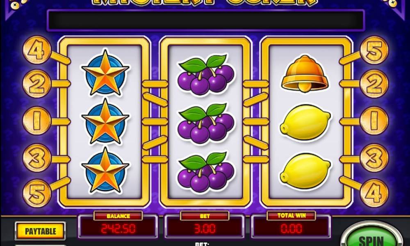
Task: Click the middle purple plums symbol
Action: tap(206, 123)
